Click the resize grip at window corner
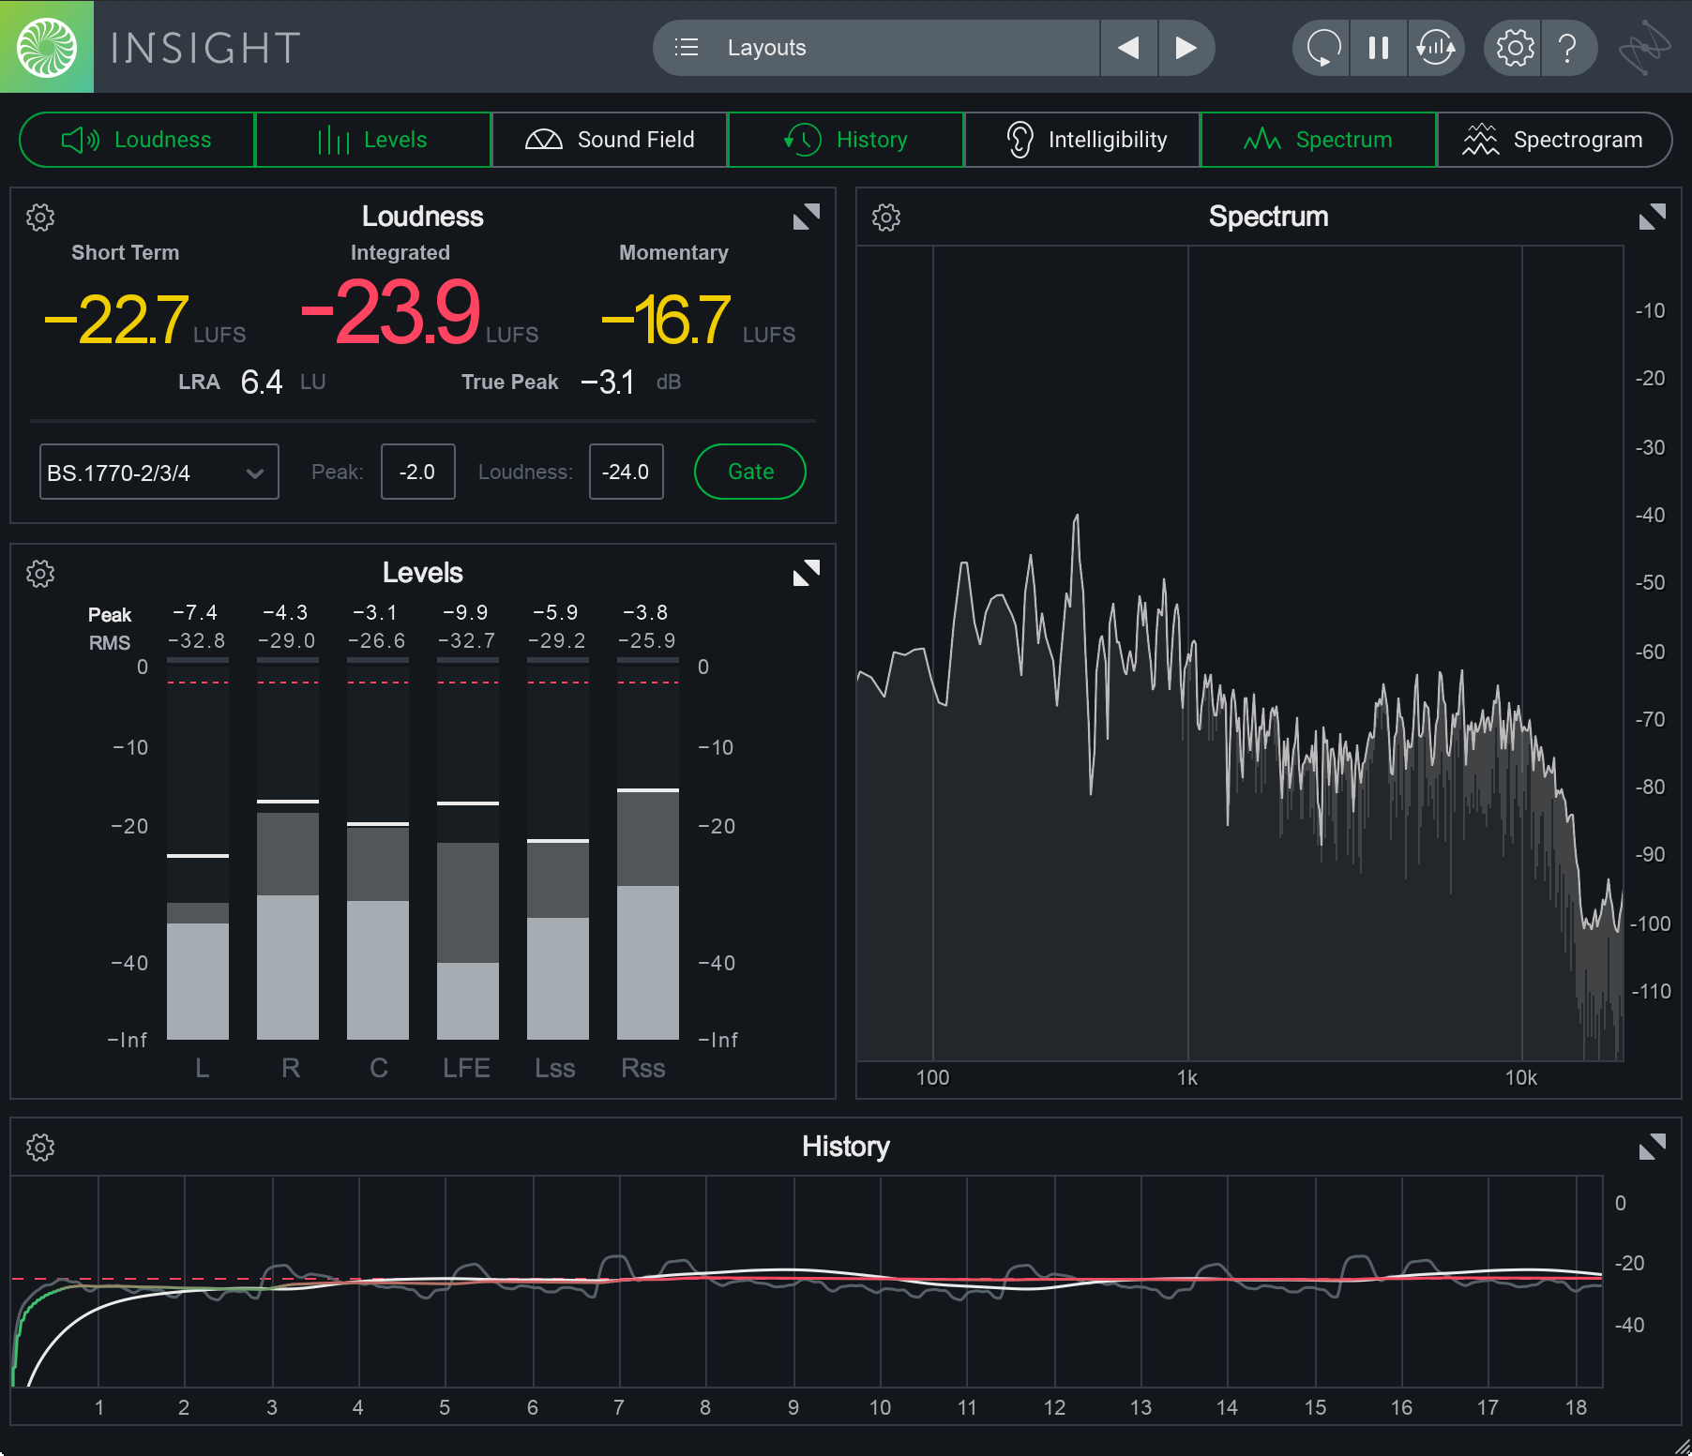1692x1456 pixels. pyautogui.click(x=1683, y=1446)
